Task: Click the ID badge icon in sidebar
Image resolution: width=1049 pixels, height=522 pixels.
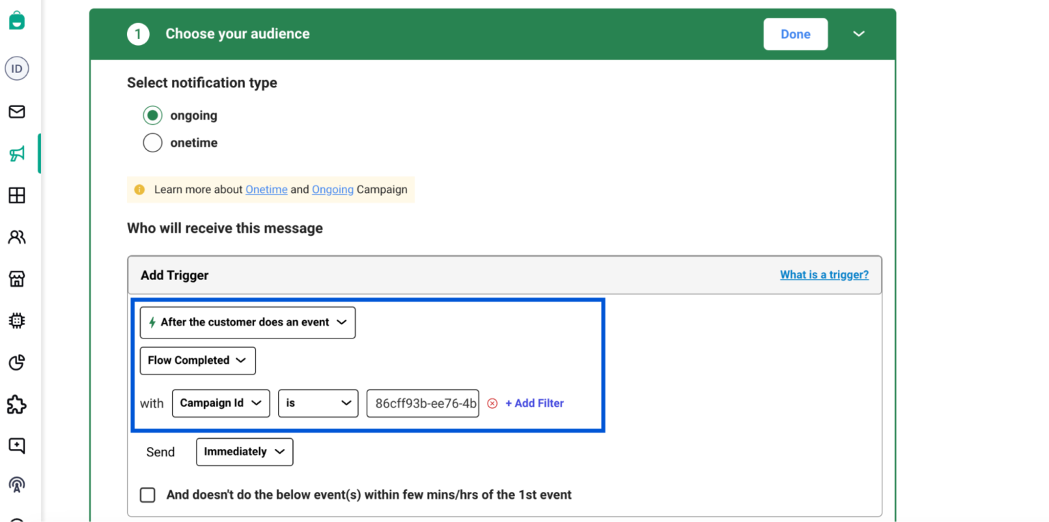Action: (x=16, y=68)
